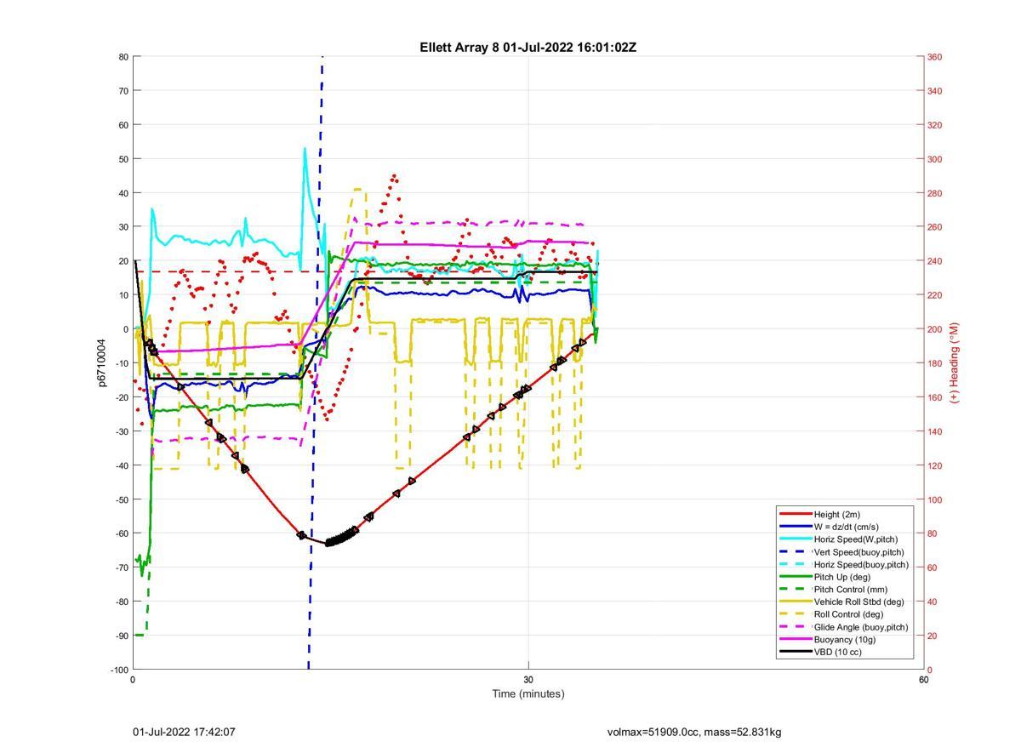
Task: Select legend entry 'Vehicle Roll Stbd (deg)'
Action: coord(859,602)
